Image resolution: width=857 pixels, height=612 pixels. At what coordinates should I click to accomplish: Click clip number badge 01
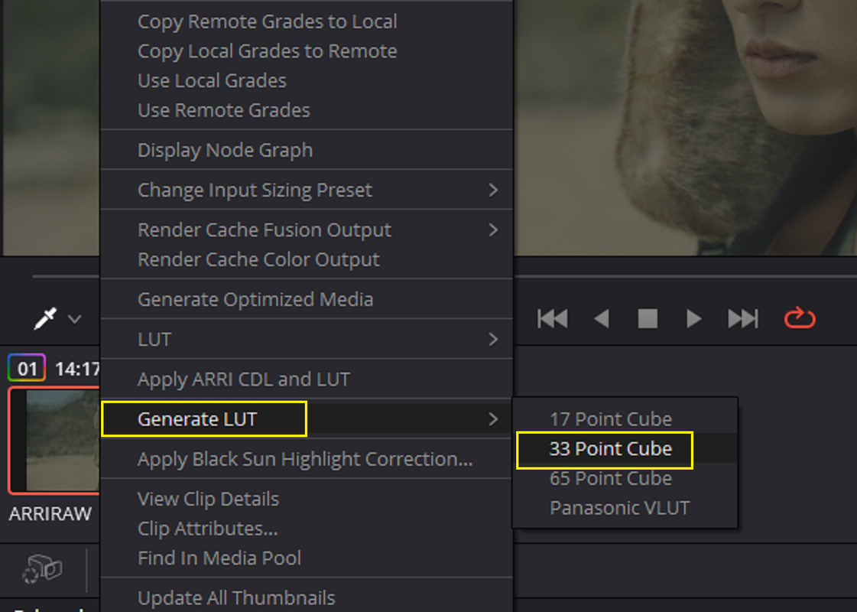click(x=27, y=369)
